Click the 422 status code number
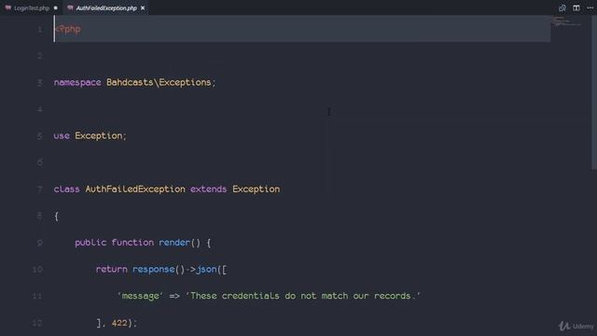 [119, 323]
